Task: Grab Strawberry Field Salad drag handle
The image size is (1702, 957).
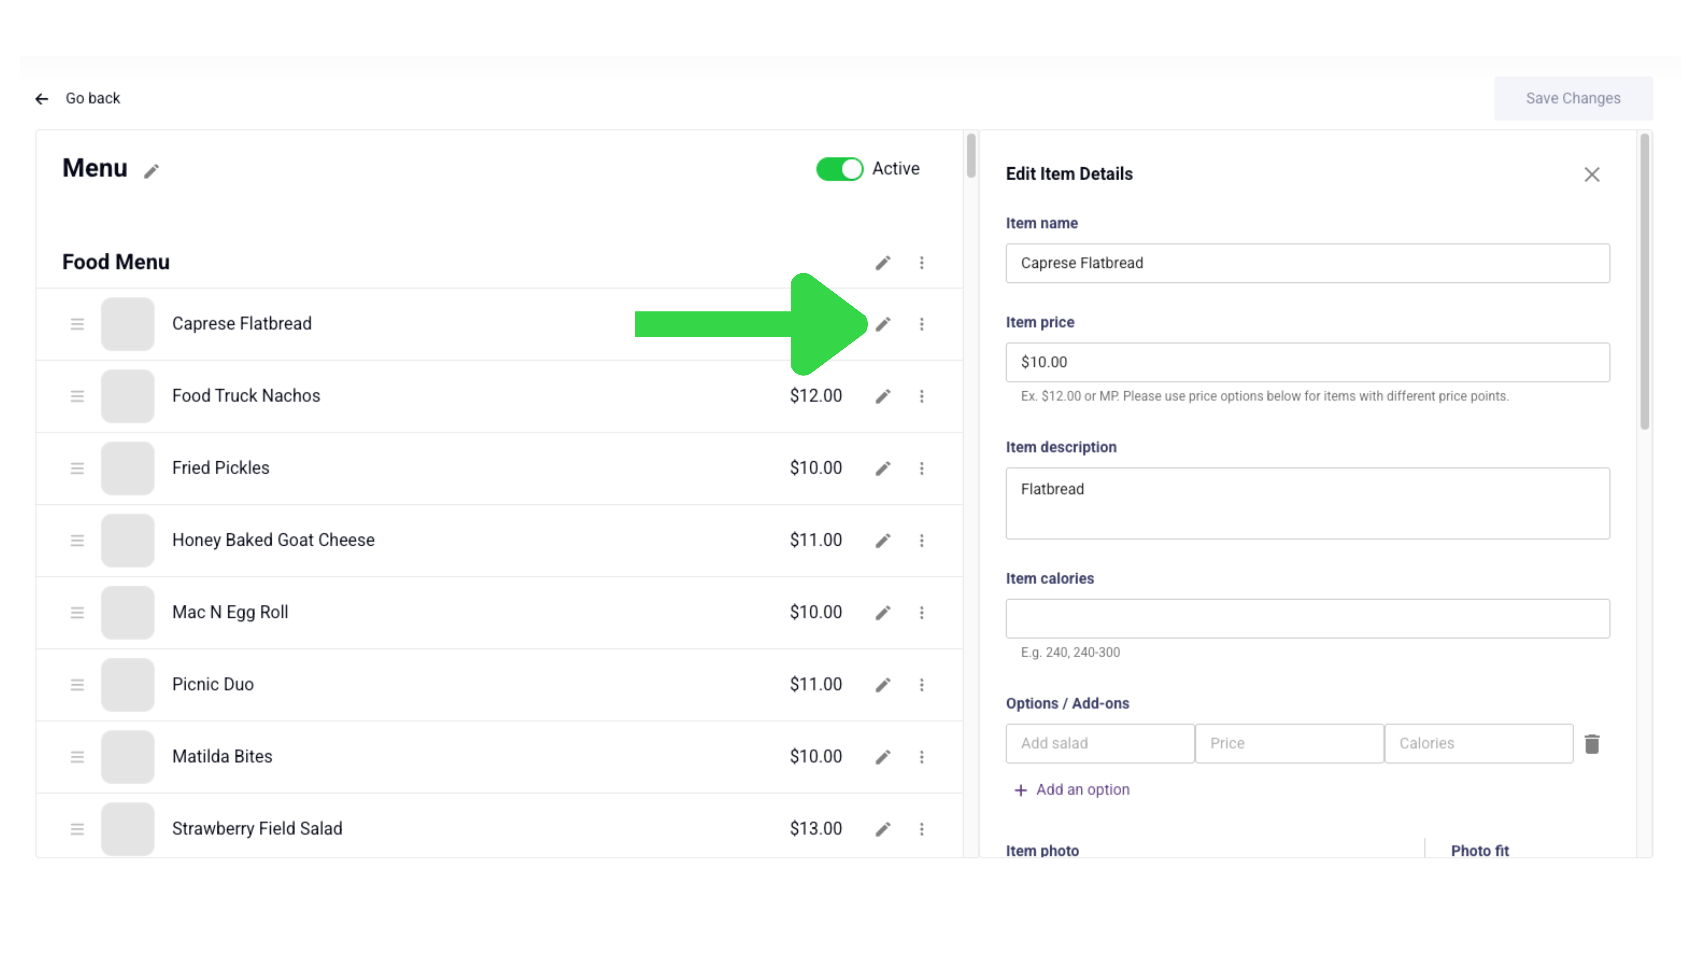Action: click(x=77, y=829)
